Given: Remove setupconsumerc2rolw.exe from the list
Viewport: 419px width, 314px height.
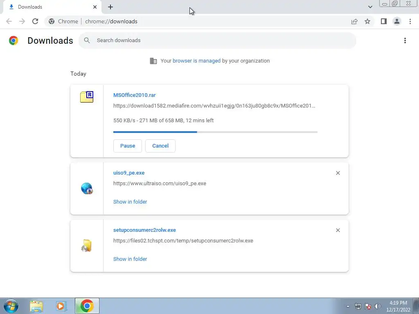Looking at the screenshot, I should 338,230.
